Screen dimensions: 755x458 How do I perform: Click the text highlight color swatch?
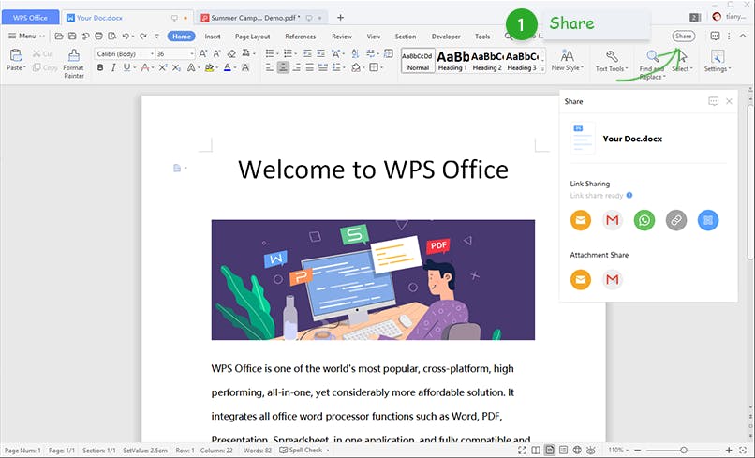tap(209, 68)
